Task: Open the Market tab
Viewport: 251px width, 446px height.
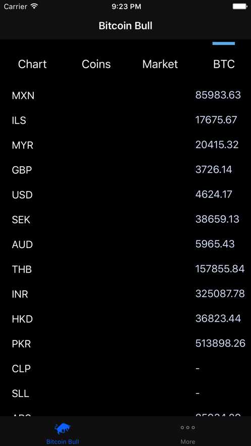Action: (x=160, y=64)
